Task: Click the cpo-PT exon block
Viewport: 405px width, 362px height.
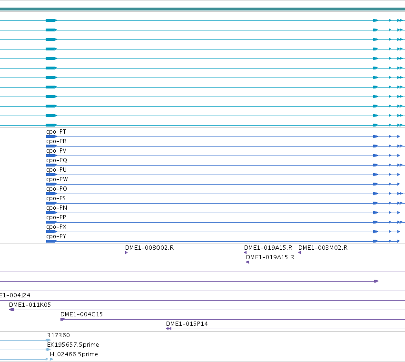Action: coord(51,137)
